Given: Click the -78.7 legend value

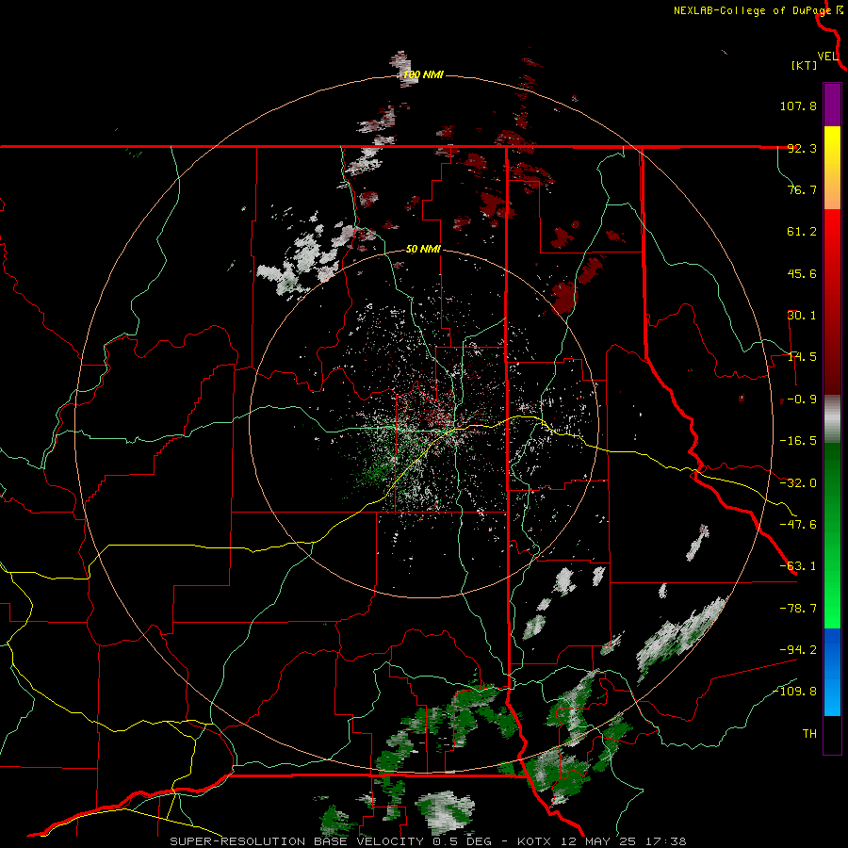Looking at the screenshot, I should coord(798,609).
